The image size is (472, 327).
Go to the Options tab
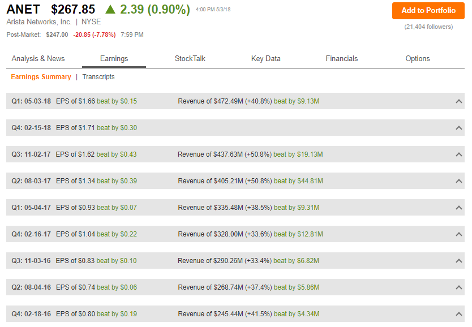click(418, 59)
